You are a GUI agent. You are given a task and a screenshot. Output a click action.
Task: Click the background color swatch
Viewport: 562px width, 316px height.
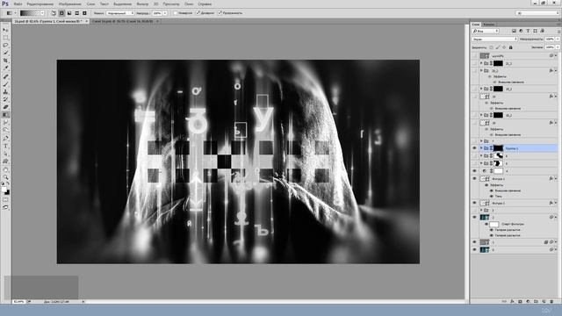(7, 192)
